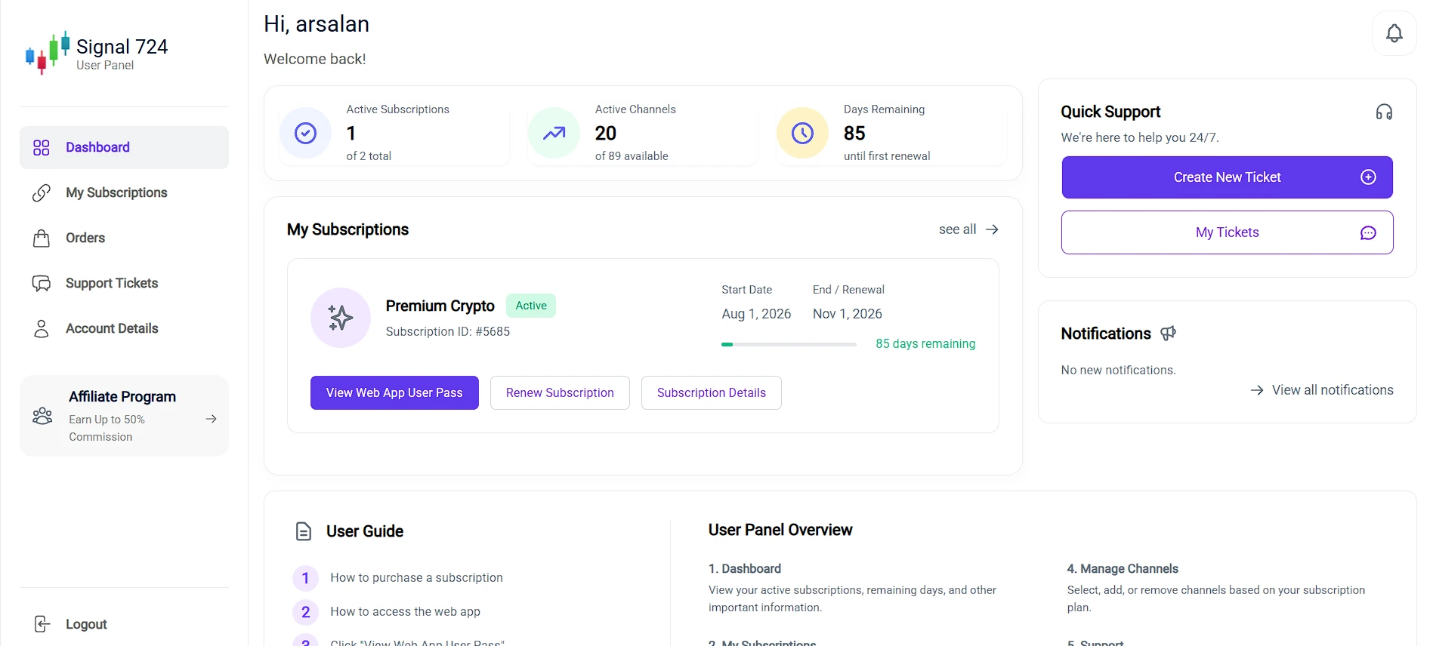Click the "Premium Crypto" subscription title
Image resolution: width=1433 pixels, height=646 pixels.
pos(440,306)
